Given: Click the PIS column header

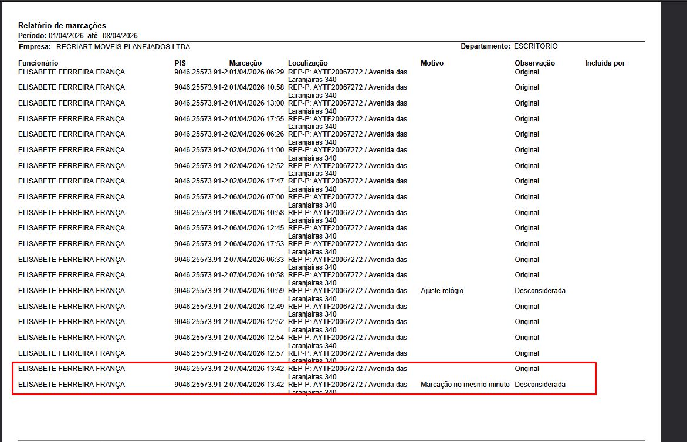Looking at the screenshot, I should click(180, 63).
